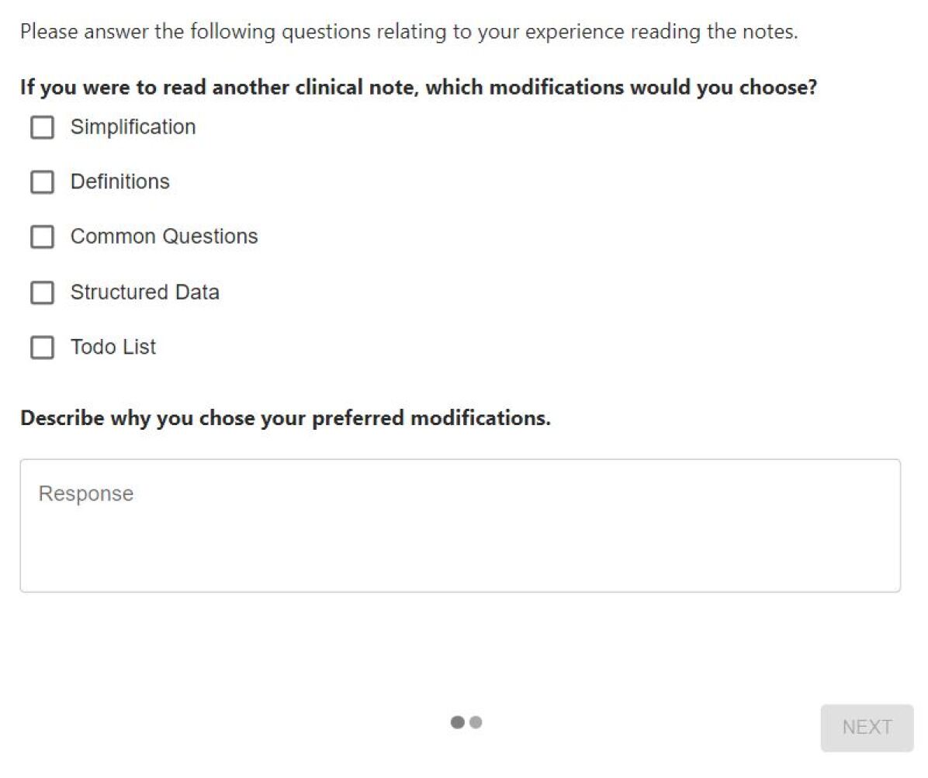Enable the Common Questions checkbox
The image size is (928, 778).
[42, 237]
